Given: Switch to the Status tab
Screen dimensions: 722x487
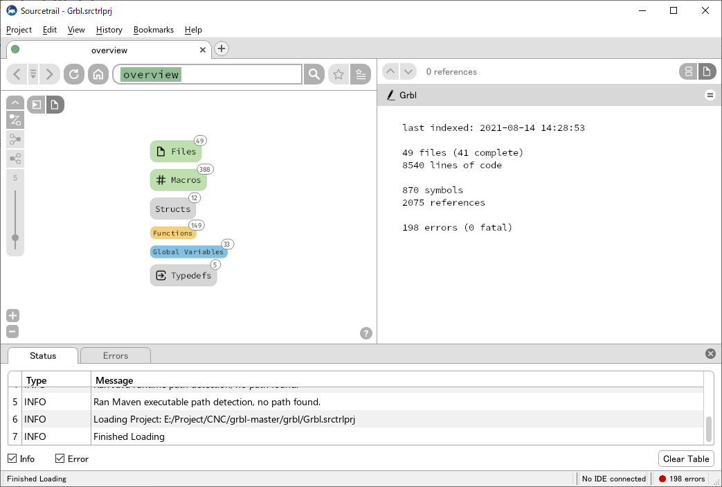Looking at the screenshot, I should pyautogui.click(x=43, y=355).
